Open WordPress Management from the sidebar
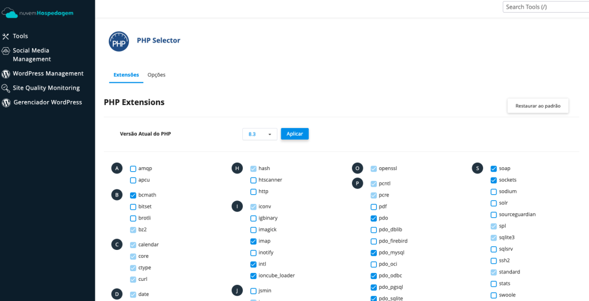The image size is (589, 301). [x=48, y=74]
